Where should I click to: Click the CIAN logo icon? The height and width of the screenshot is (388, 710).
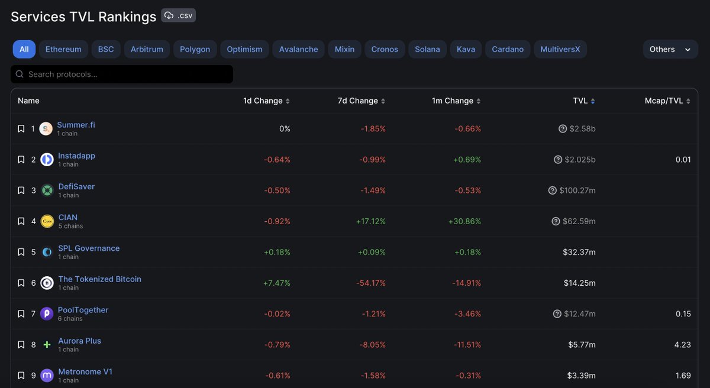47,221
